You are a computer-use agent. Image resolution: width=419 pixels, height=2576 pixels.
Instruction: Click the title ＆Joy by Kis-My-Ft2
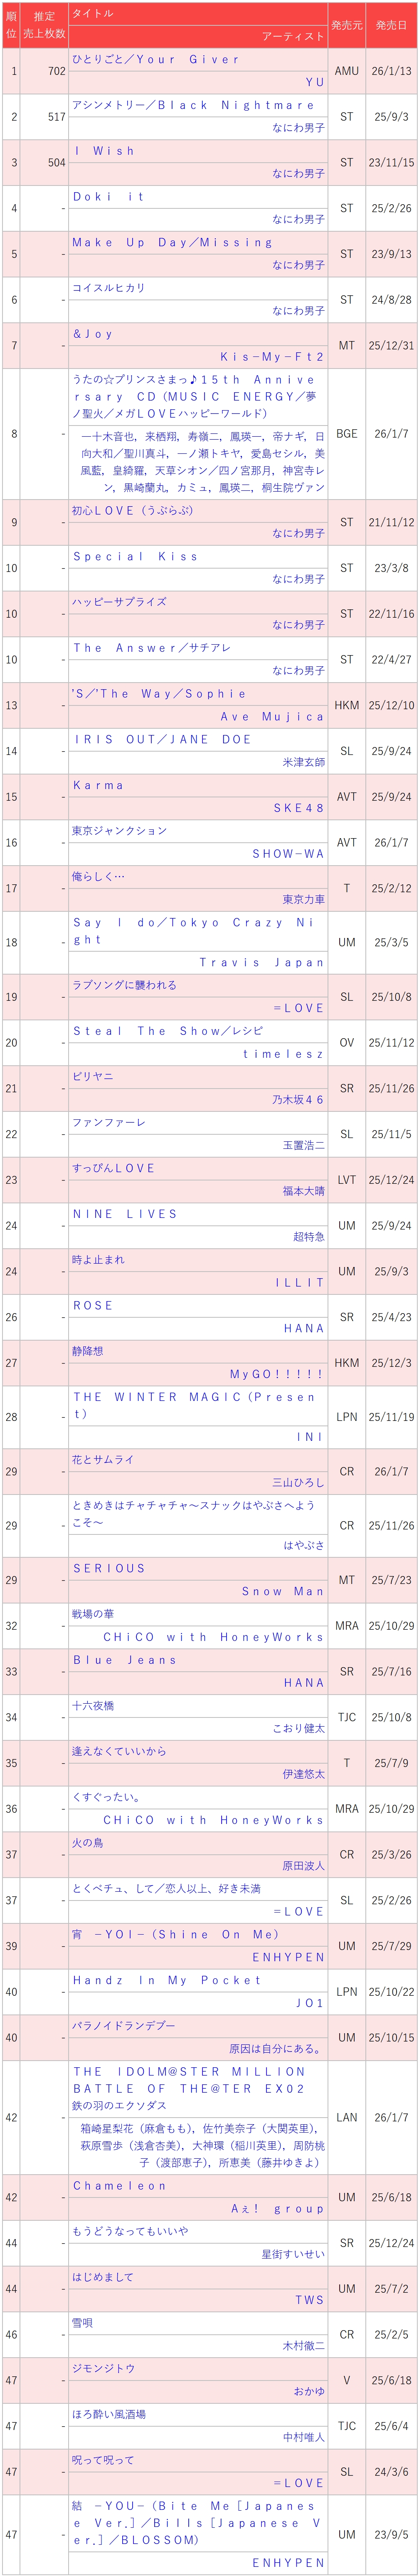click(92, 334)
